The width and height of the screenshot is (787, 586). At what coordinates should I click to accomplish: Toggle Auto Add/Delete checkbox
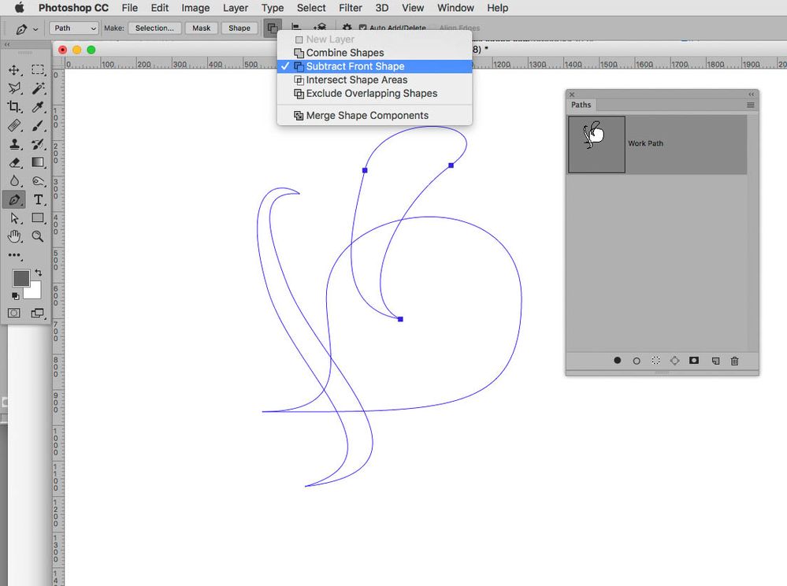(363, 28)
